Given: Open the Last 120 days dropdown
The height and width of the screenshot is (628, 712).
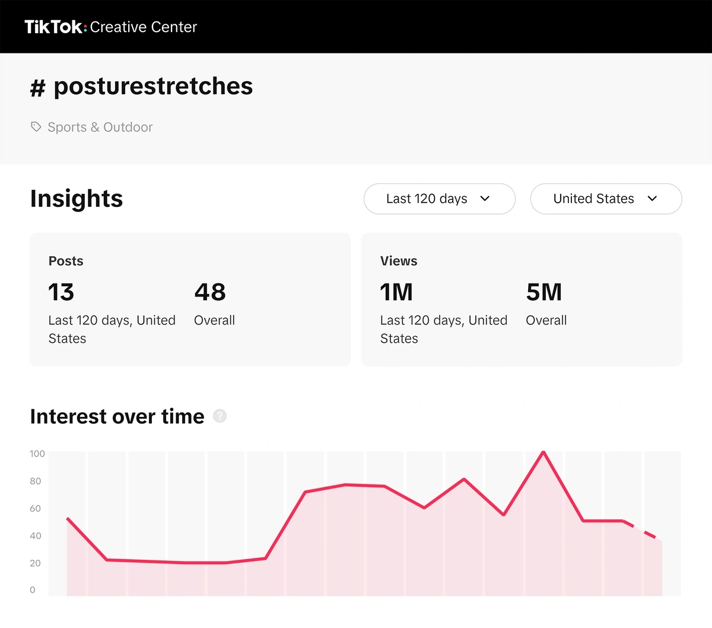Looking at the screenshot, I should [x=439, y=199].
